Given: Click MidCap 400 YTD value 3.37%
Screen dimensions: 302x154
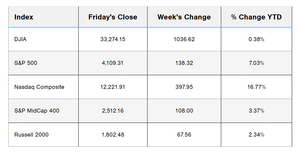Looking at the screenshot, I should point(256,111).
